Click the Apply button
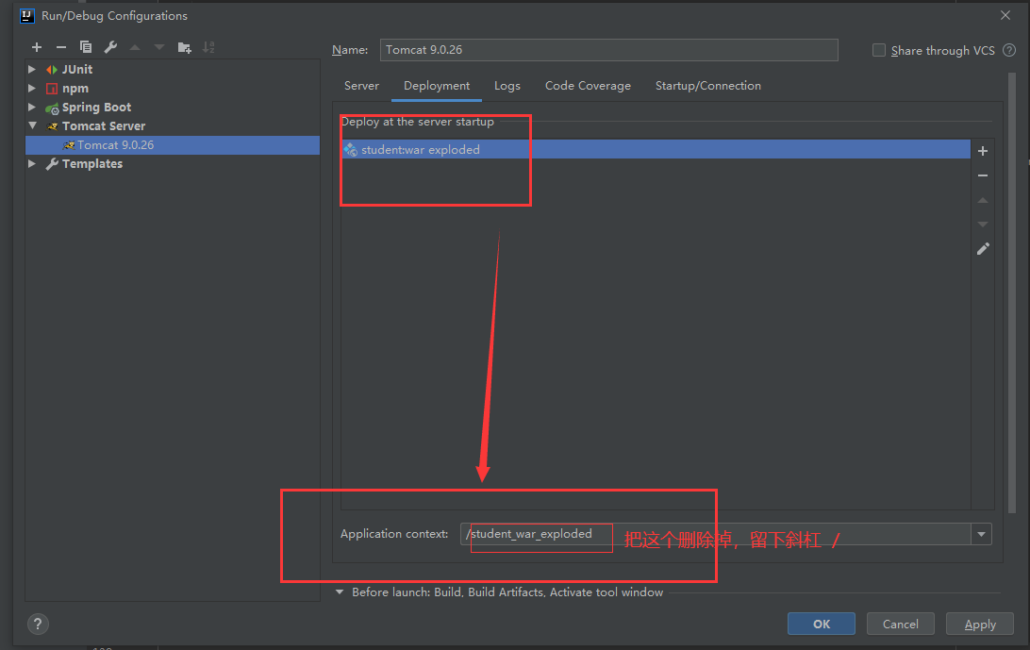Screen dimensions: 1030x650 (980, 624)
